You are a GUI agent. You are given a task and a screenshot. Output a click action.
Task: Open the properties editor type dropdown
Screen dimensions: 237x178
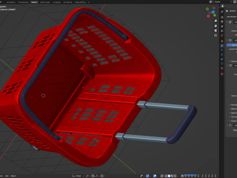click(223, 6)
